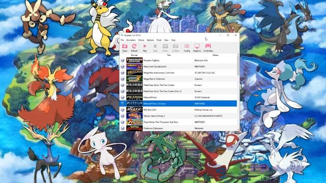Click 'Capcom' maker of Mega Man X Collection
Image resolution: width=326 pixels, height=183 pixels.
click(x=199, y=79)
